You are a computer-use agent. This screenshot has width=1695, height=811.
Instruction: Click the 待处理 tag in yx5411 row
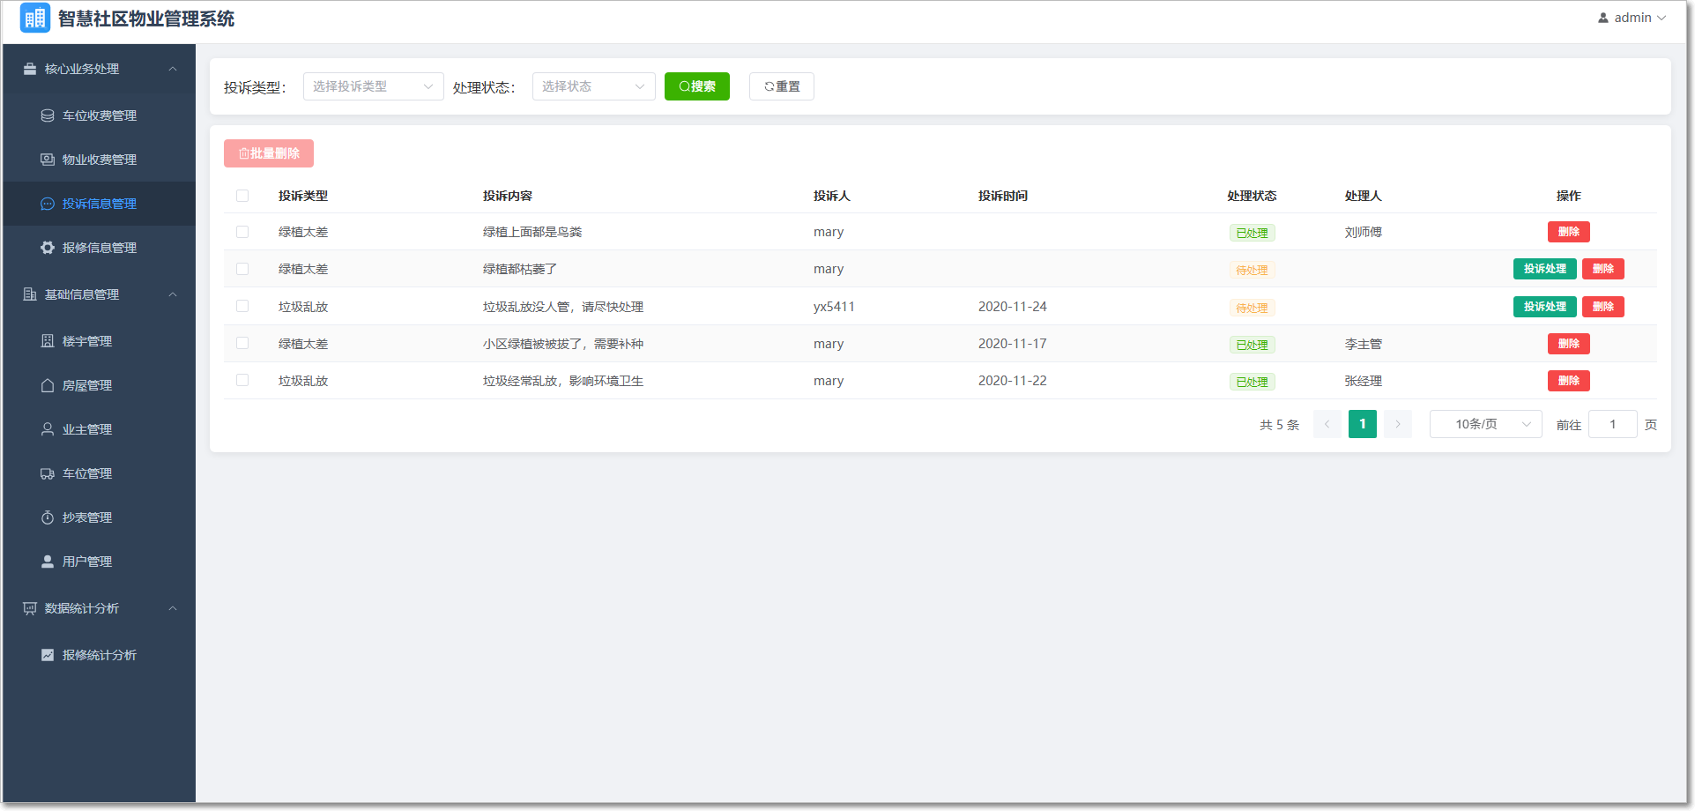click(x=1252, y=308)
